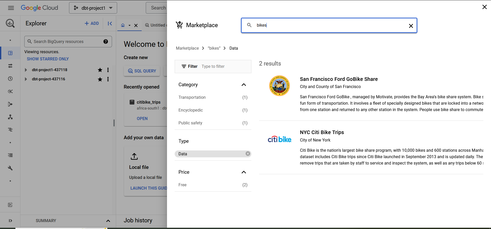Switch to the Untitled query tab
491x229 pixels.
(x=155, y=25)
